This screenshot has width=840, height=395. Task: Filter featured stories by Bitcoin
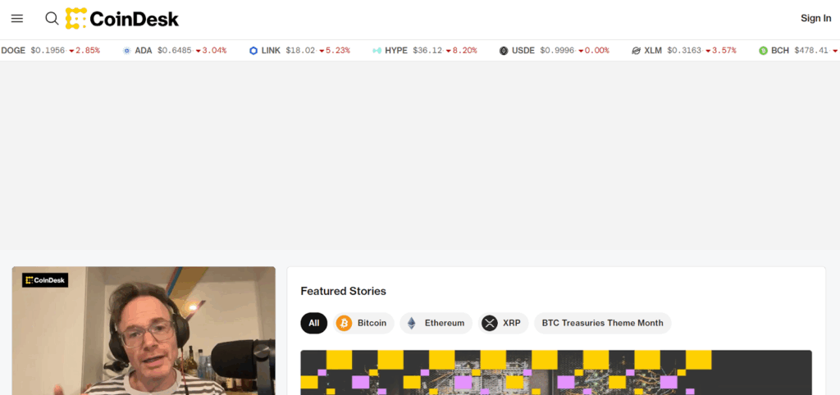tap(363, 323)
